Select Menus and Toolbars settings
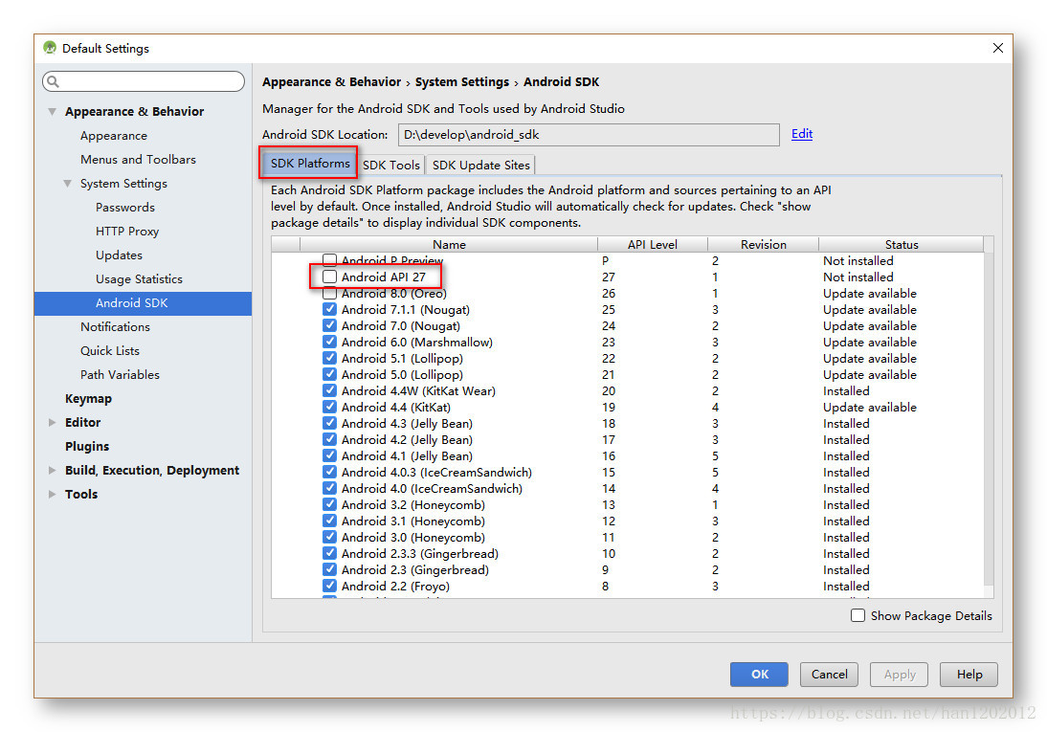This screenshot has width=1047, height=732. coord(138,160)
